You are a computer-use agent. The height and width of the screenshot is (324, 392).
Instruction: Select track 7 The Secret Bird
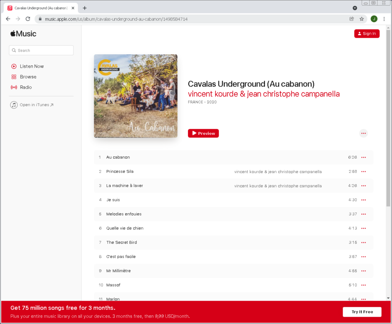pyautogui.click(x=234, y=243)
